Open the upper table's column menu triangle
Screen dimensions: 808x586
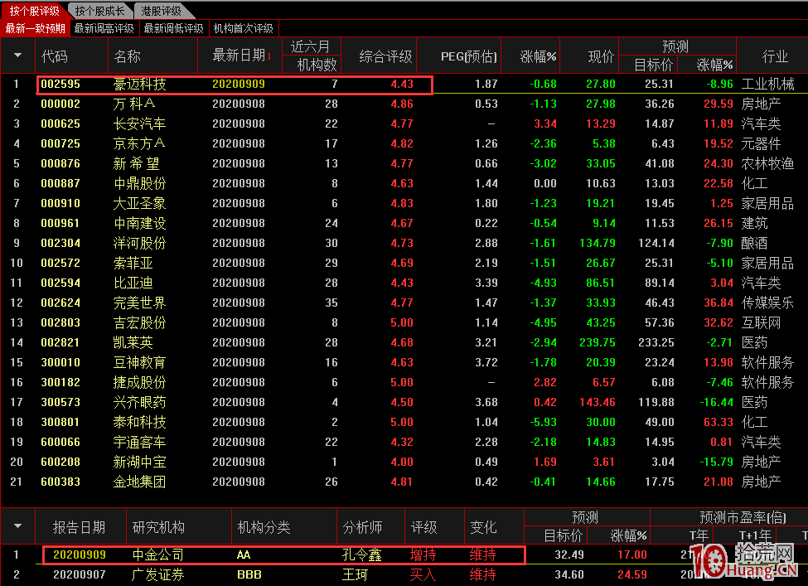tap(17, 56)
